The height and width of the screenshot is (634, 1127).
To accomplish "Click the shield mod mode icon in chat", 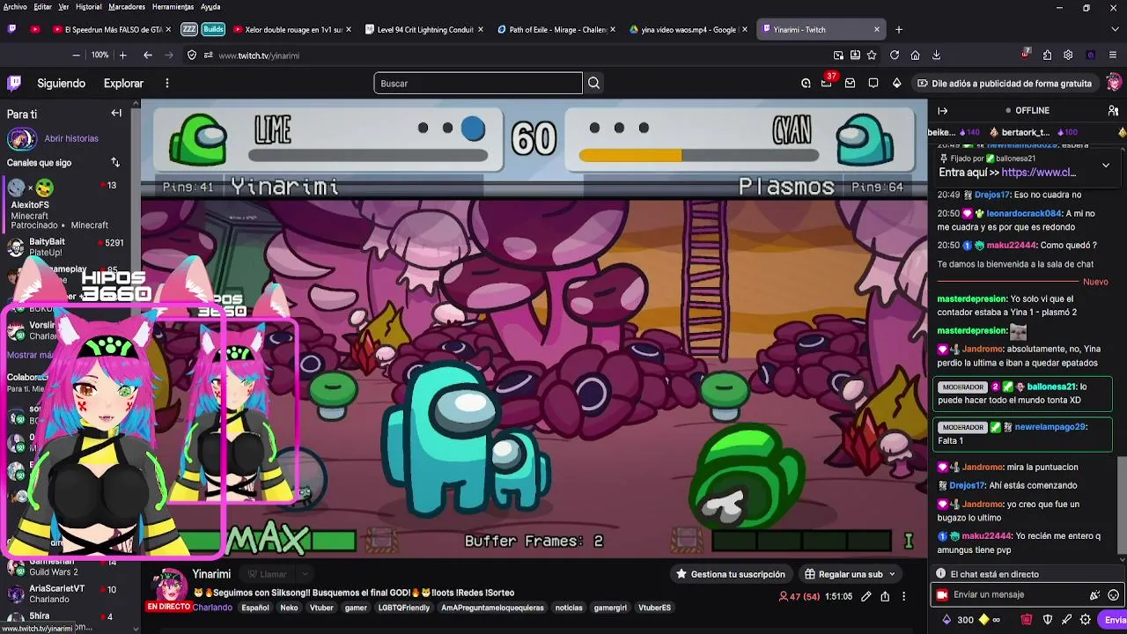I will coord(1047,620).
